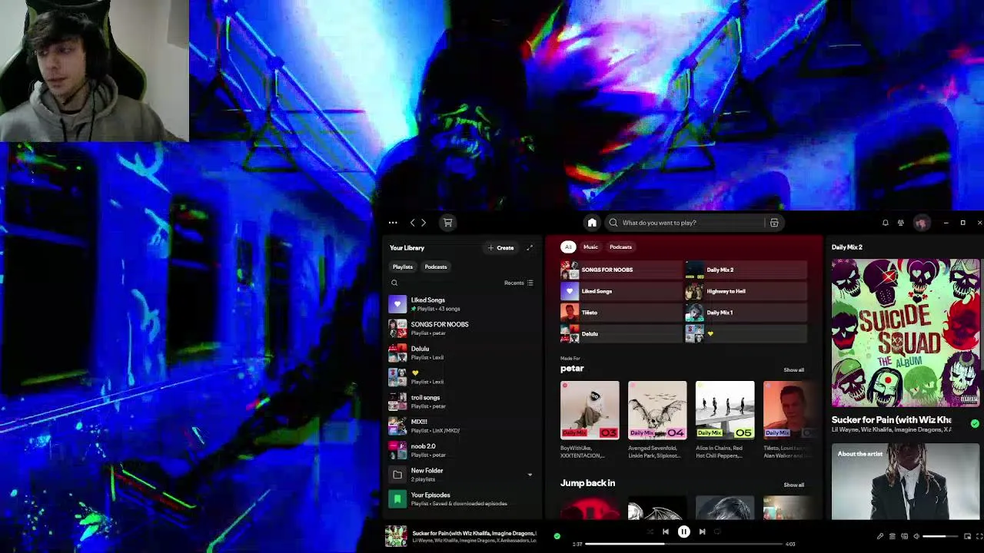Open the Daily Mix 05 card
The height and width of the screenshot is (553, 984).
[725, 419]
